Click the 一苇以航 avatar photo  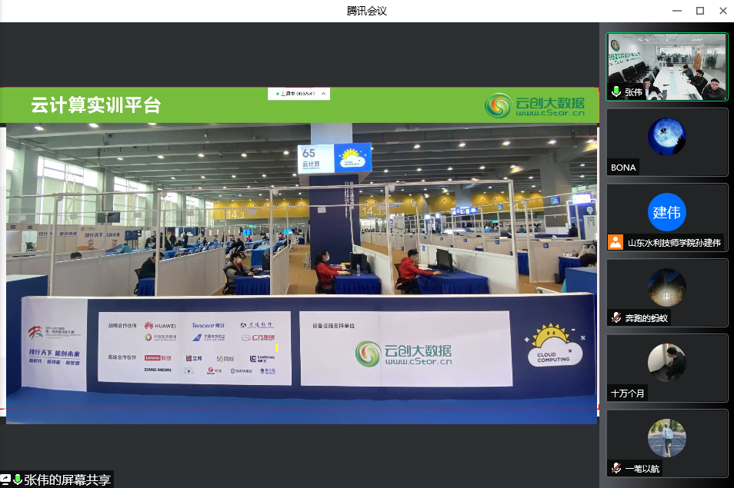coord(666,438)
